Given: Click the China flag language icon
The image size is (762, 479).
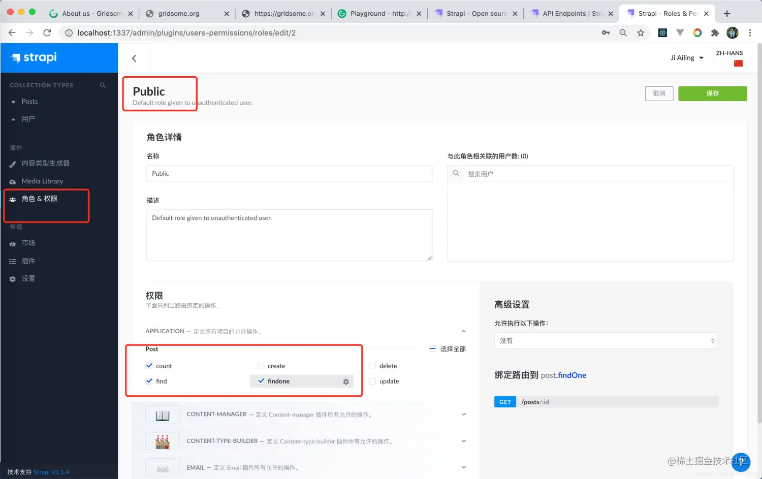Looking at the screenshot, I should (738, 63).
